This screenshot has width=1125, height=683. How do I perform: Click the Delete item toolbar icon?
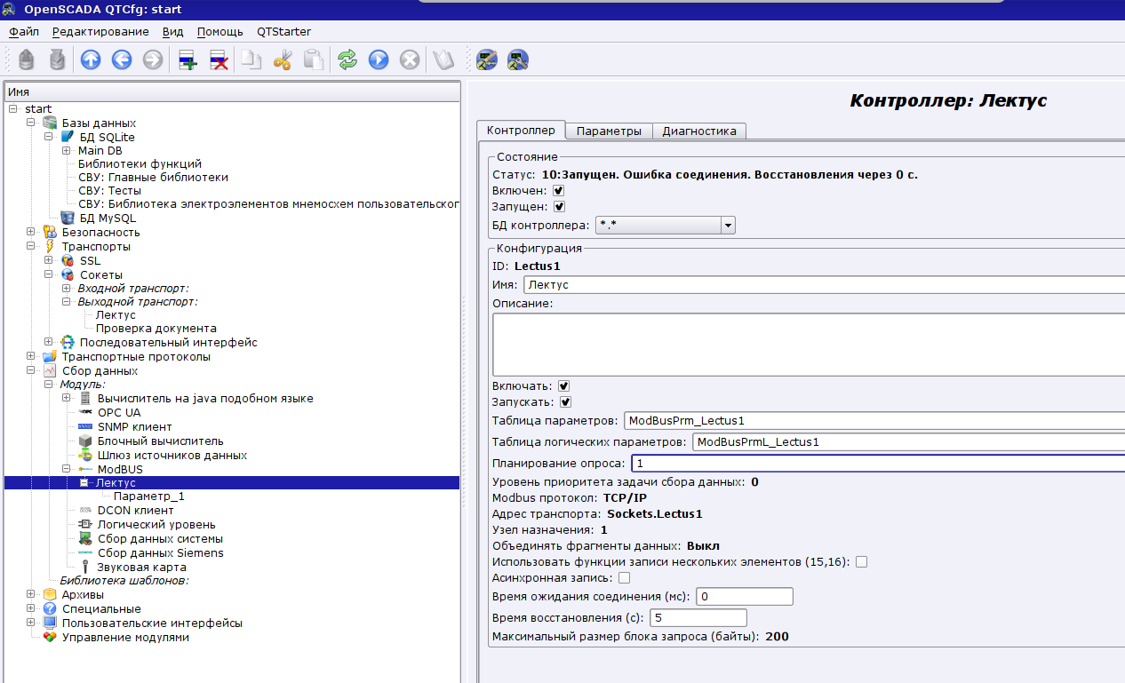point(219,60)
